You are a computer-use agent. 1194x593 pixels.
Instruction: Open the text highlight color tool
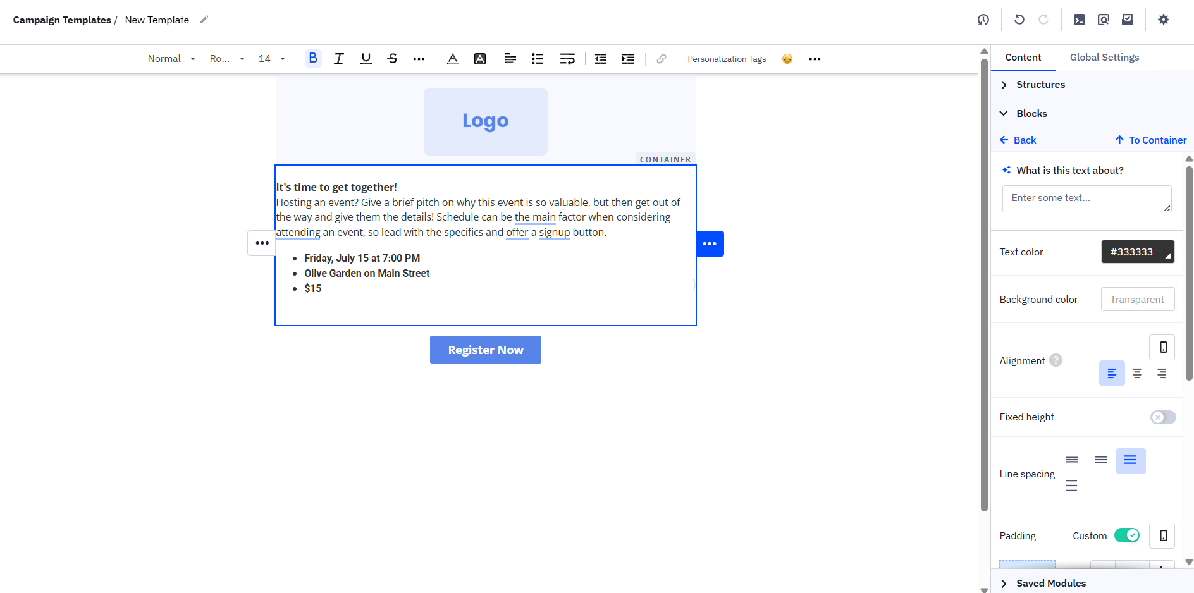[x=480, y=59]
